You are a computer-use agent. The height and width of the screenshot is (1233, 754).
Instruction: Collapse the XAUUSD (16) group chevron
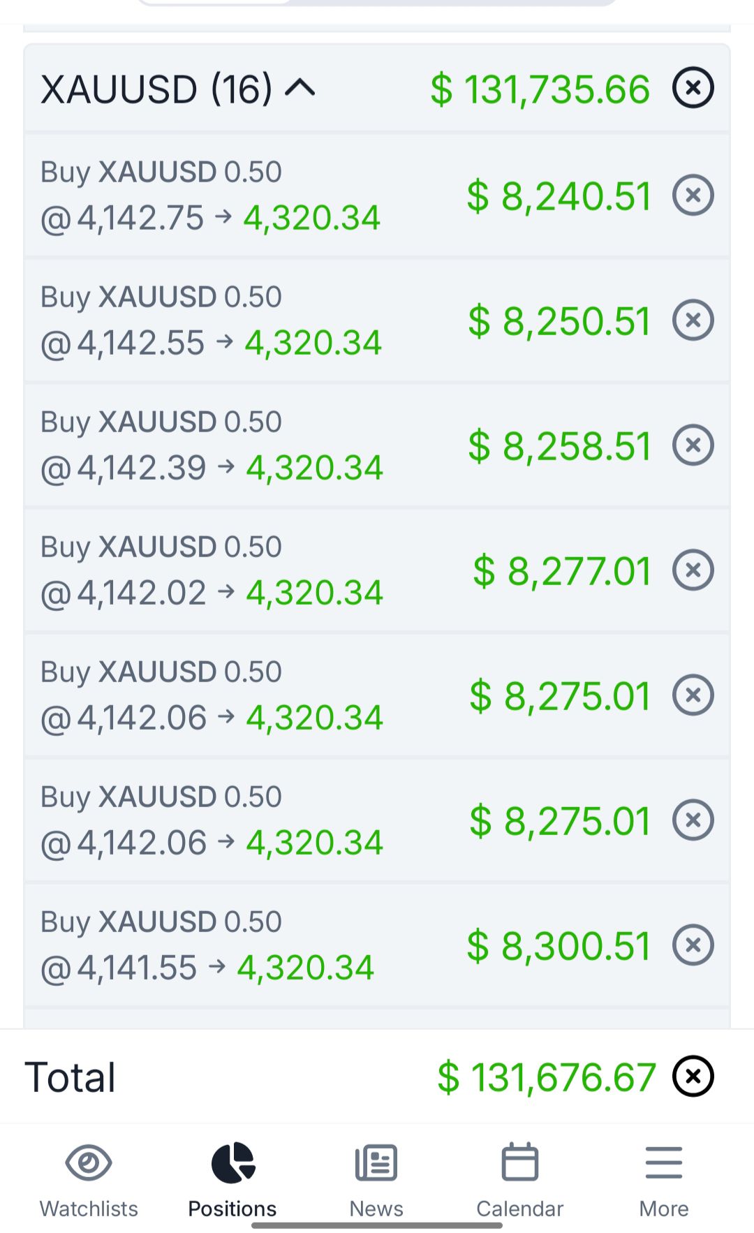tap(300, 88)
